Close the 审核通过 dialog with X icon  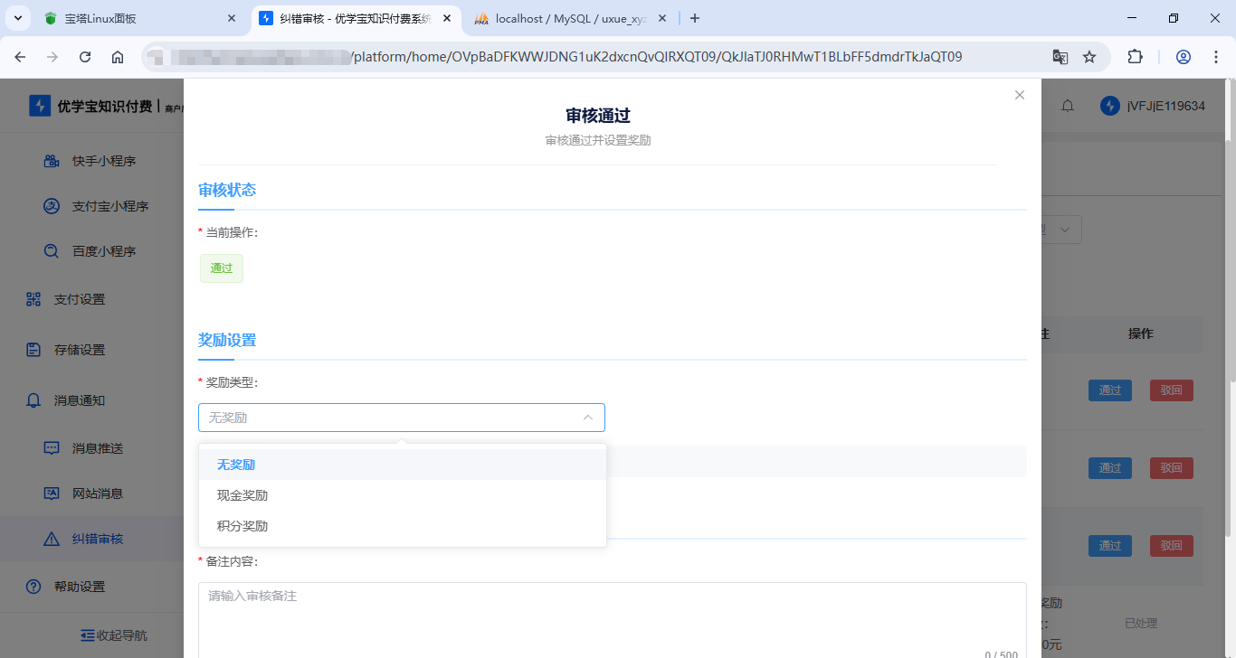tap(1020, 95)
